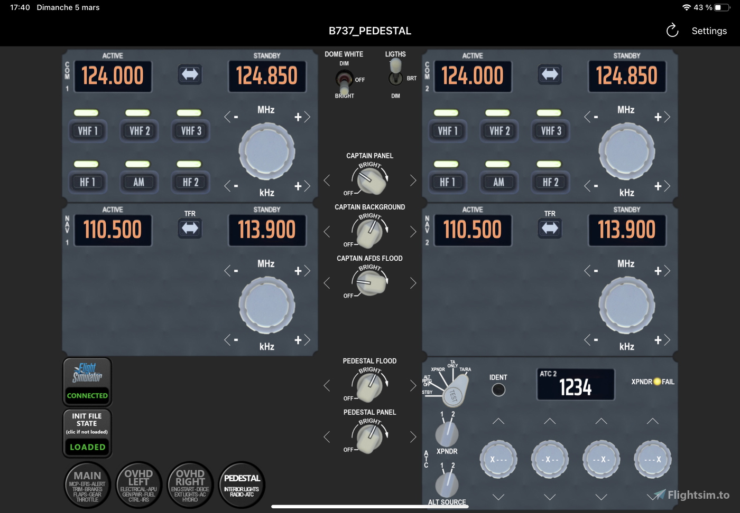Image resolution: width=740 pixels, height=513 pixels.
Task: Click the Flight Simulator CONNECTED button
Action: pyautogui.click(x=87, y=382)
